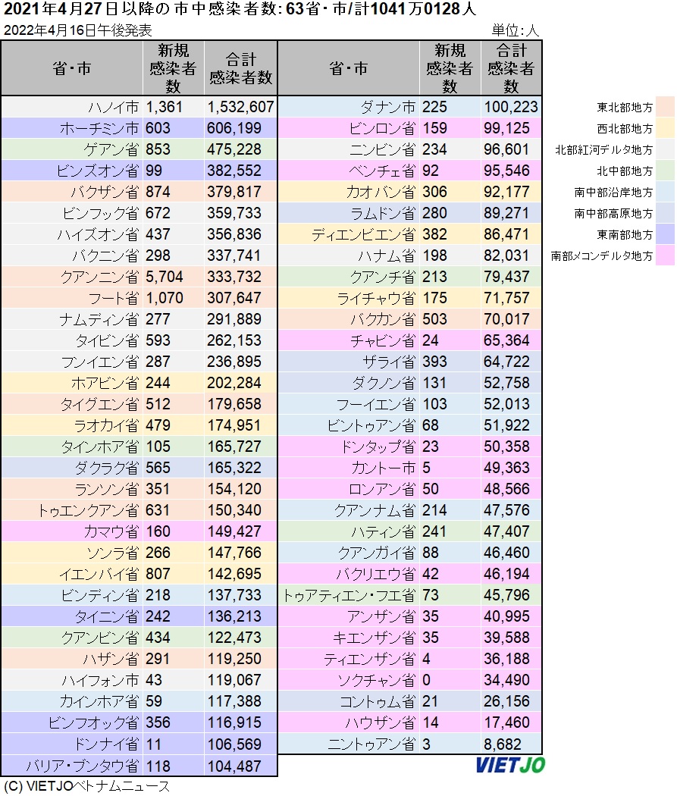Click the 南部メコンデルタ地方 legend color swatch

coord(665,256)
